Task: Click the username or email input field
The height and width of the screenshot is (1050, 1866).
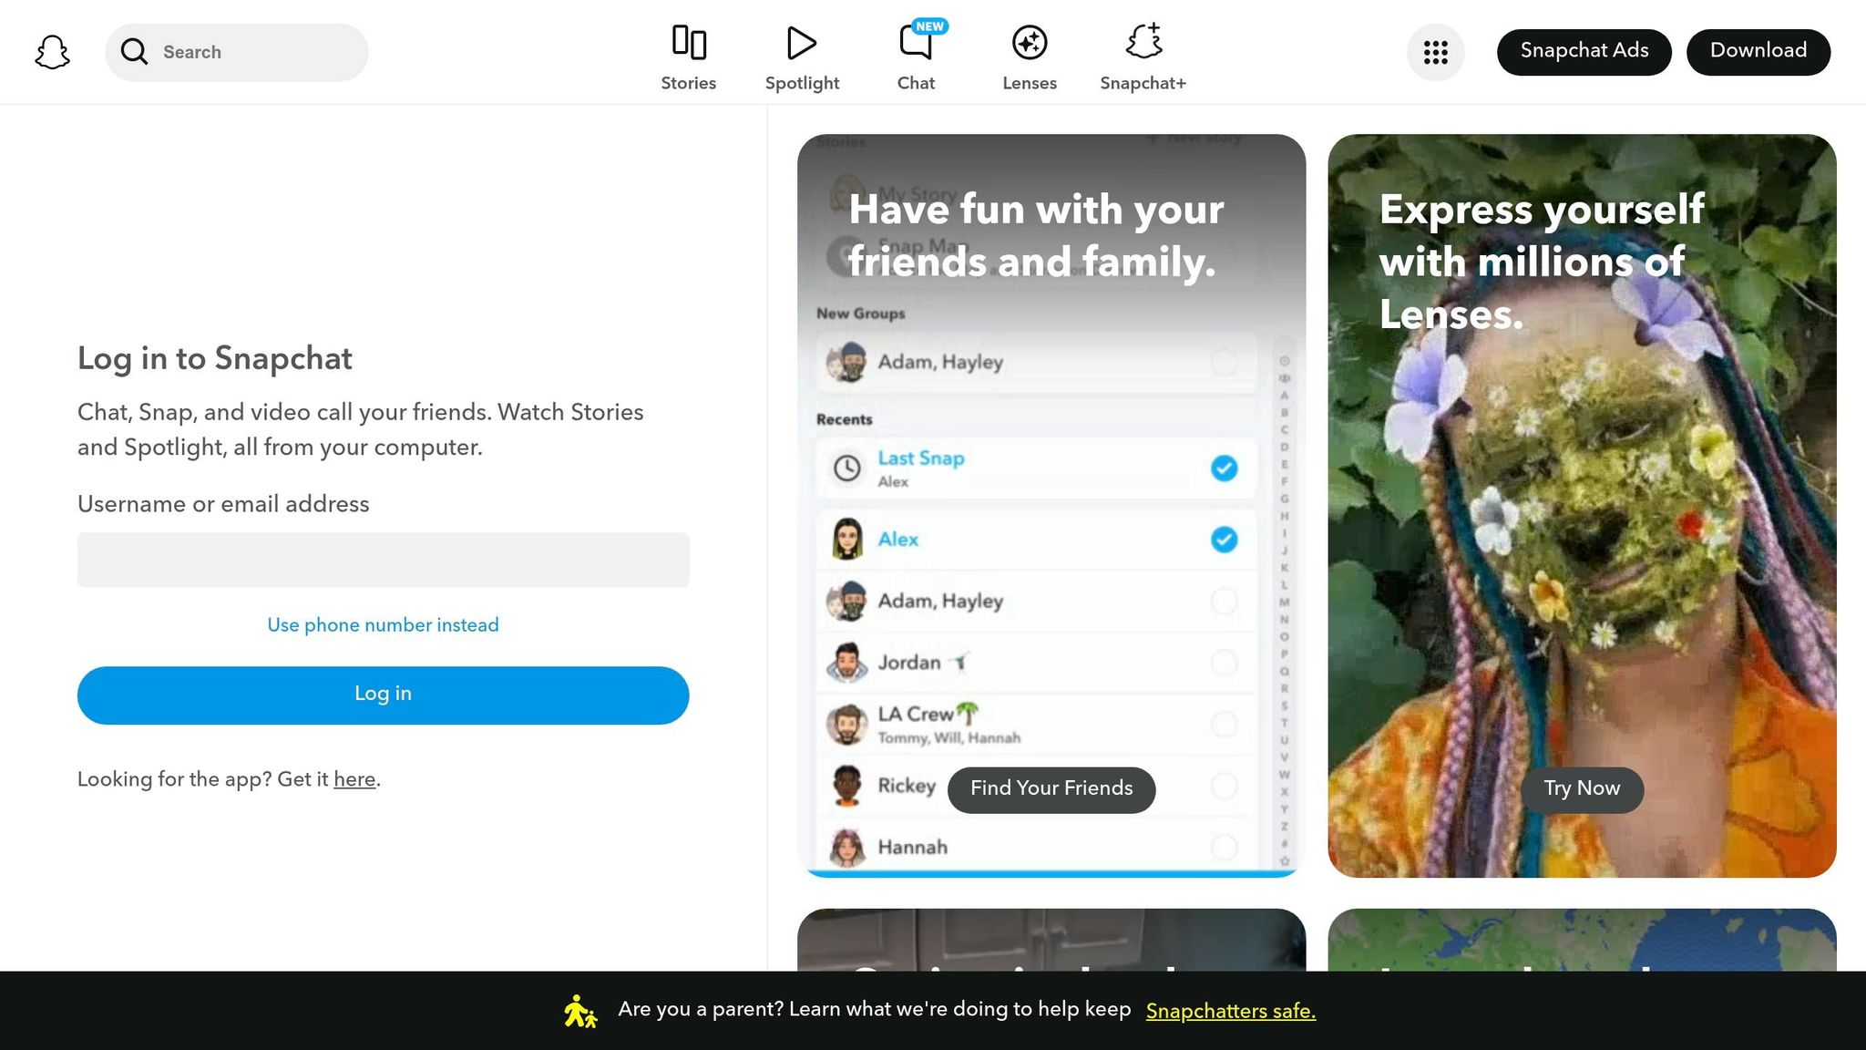Action: click(x=384, y=560)
